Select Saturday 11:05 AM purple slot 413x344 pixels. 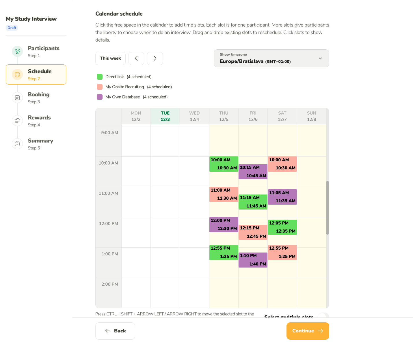pos(282,197)
